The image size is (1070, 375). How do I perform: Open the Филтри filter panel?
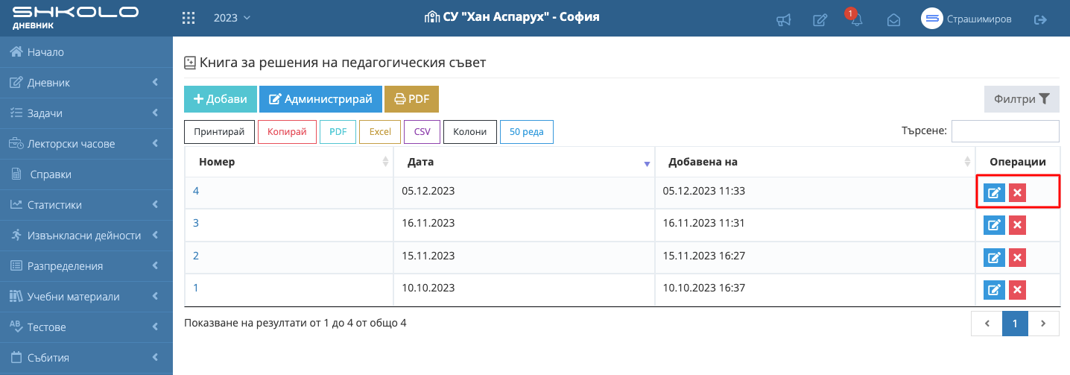tap(1022, 99)
